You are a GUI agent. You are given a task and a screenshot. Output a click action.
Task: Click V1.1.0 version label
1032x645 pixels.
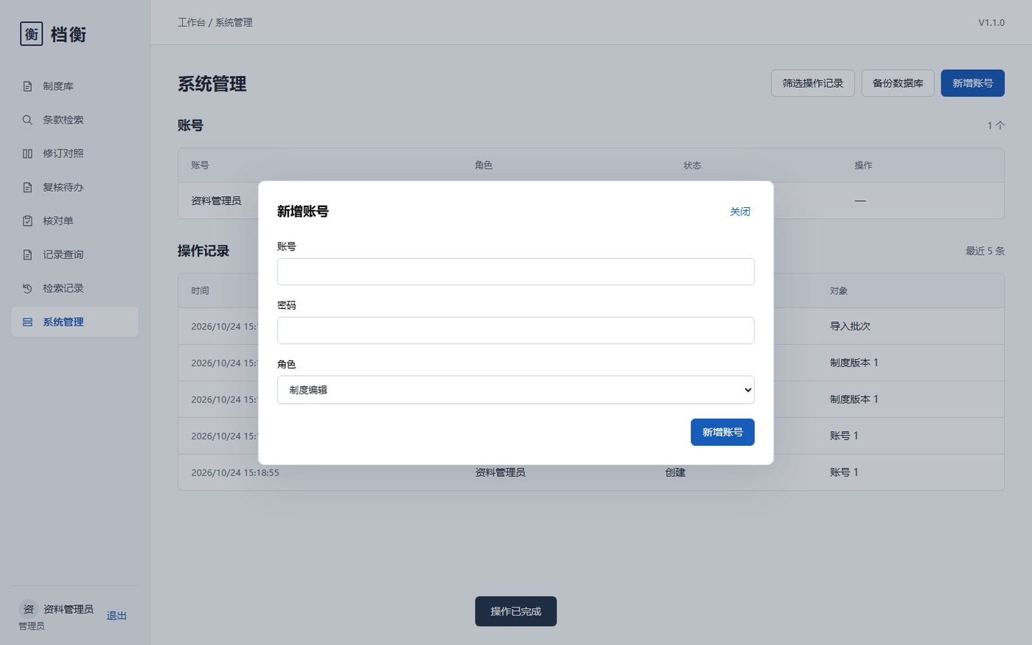(991, 22)
